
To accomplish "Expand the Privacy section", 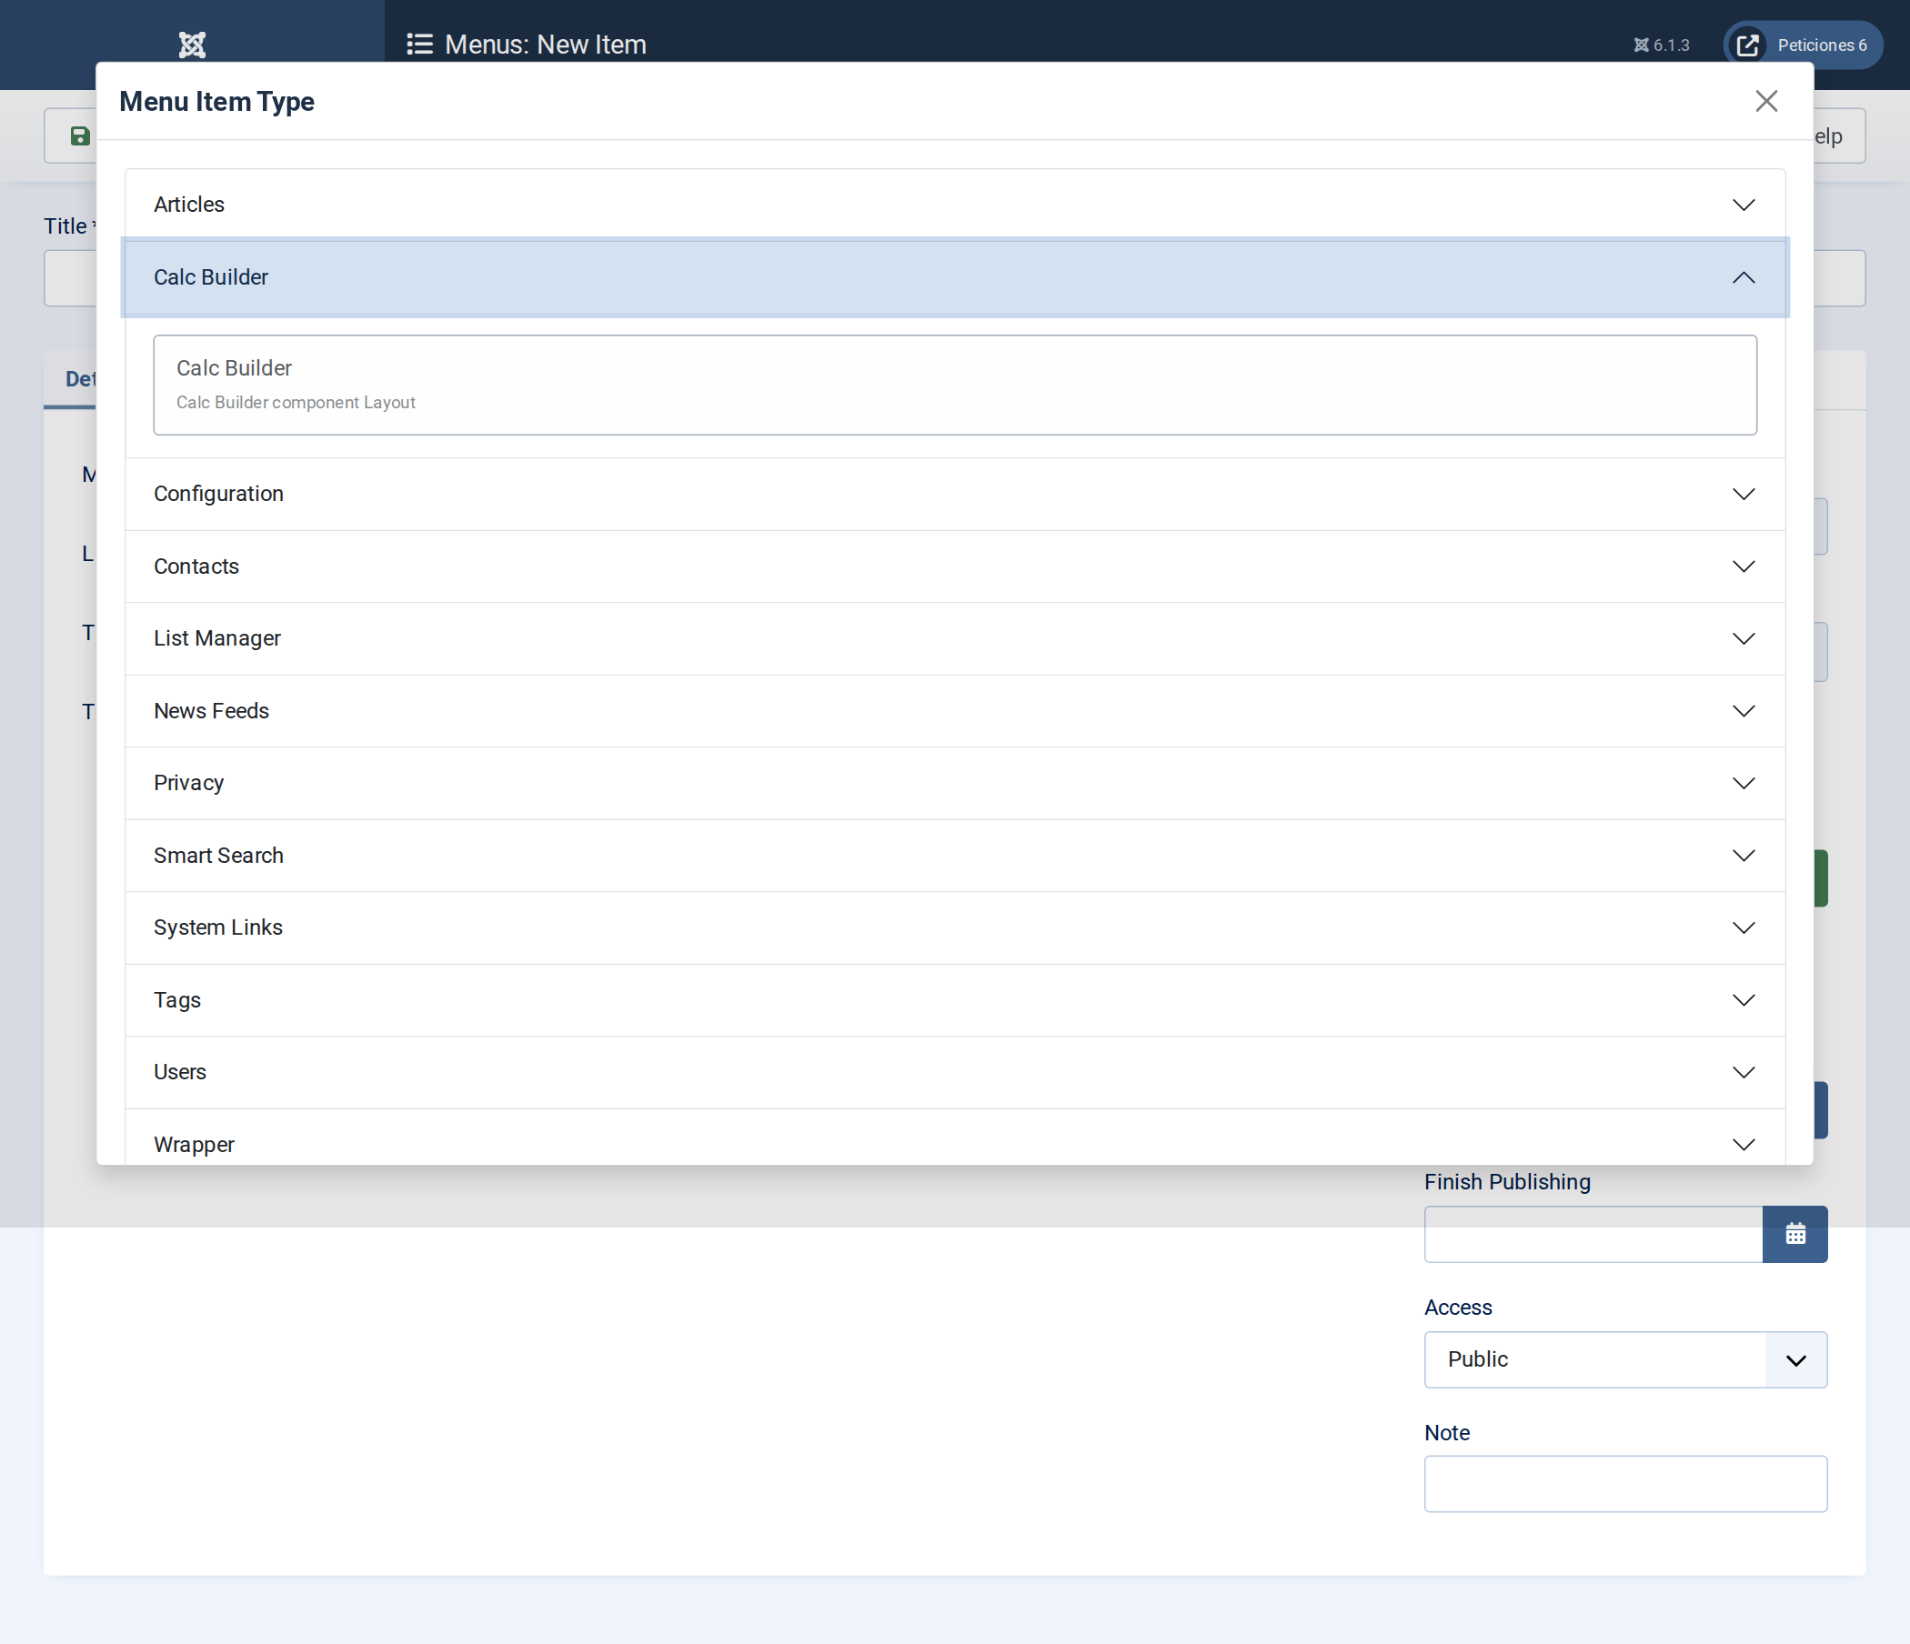I will pos(955,783).
